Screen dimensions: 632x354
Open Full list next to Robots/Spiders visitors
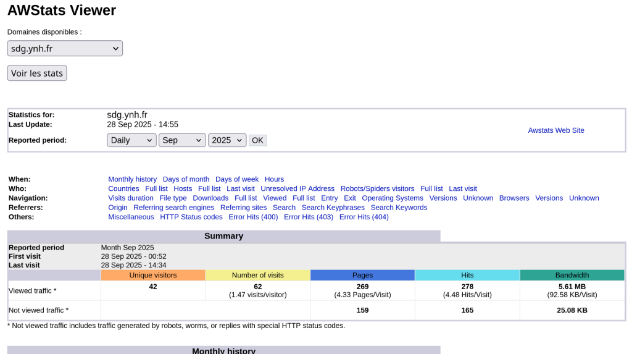pos(431,188)
